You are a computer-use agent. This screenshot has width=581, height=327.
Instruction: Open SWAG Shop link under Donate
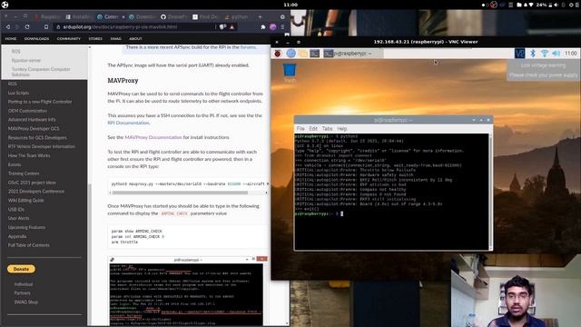click(x=26, y=302)
